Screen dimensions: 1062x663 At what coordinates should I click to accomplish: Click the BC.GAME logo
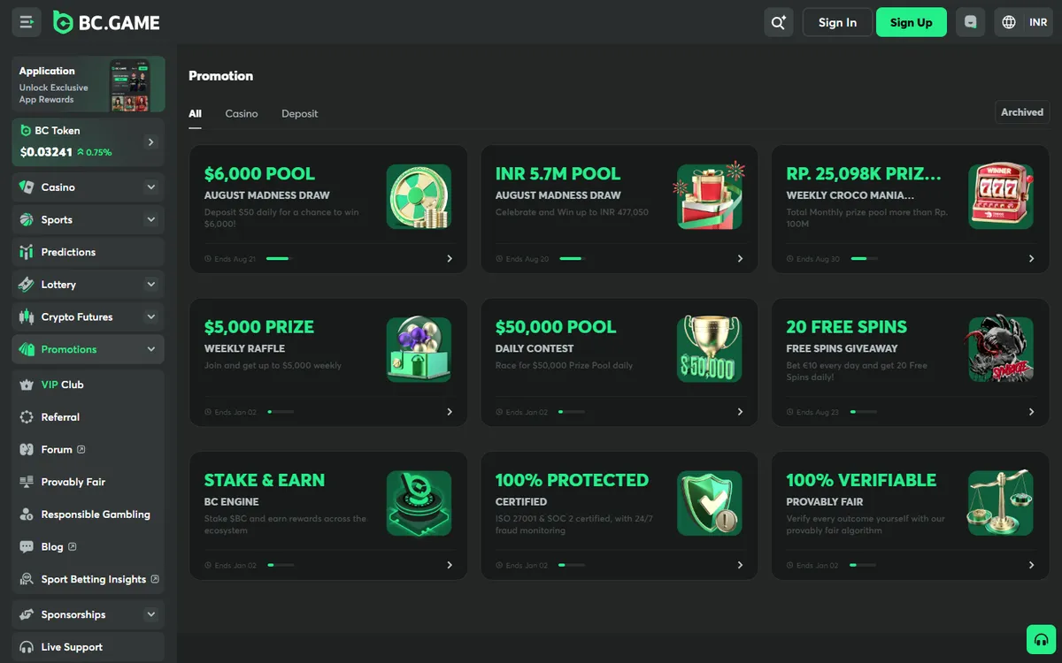[106, 23]
